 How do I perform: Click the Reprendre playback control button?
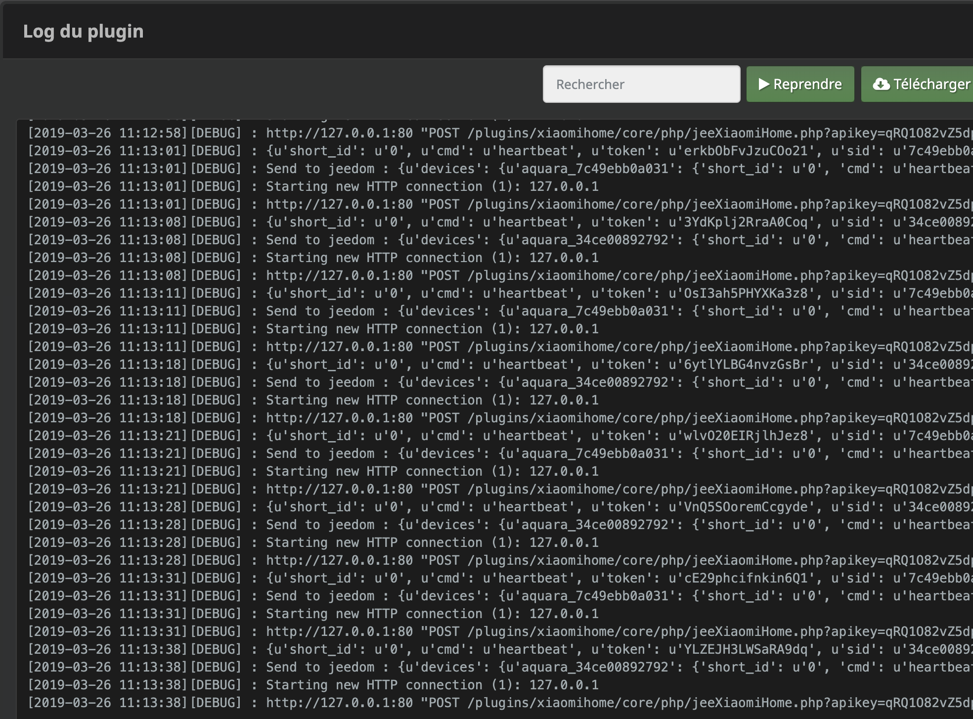coord(799,84)
